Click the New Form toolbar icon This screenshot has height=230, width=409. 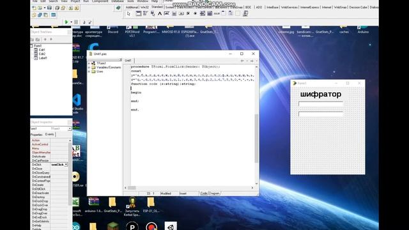(54, 15)
